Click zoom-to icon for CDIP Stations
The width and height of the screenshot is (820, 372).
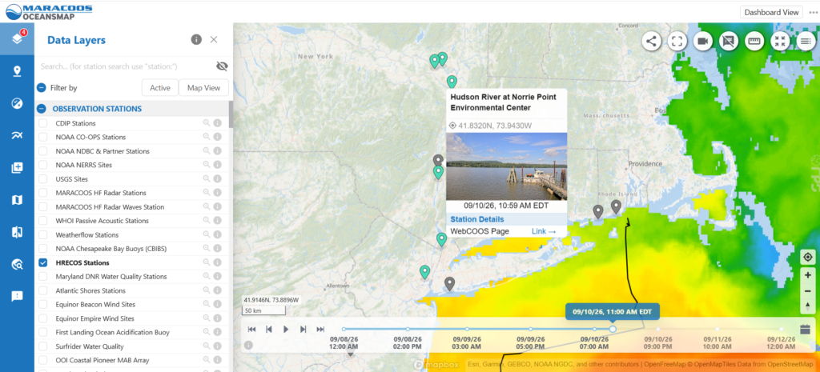coord(207,122)
